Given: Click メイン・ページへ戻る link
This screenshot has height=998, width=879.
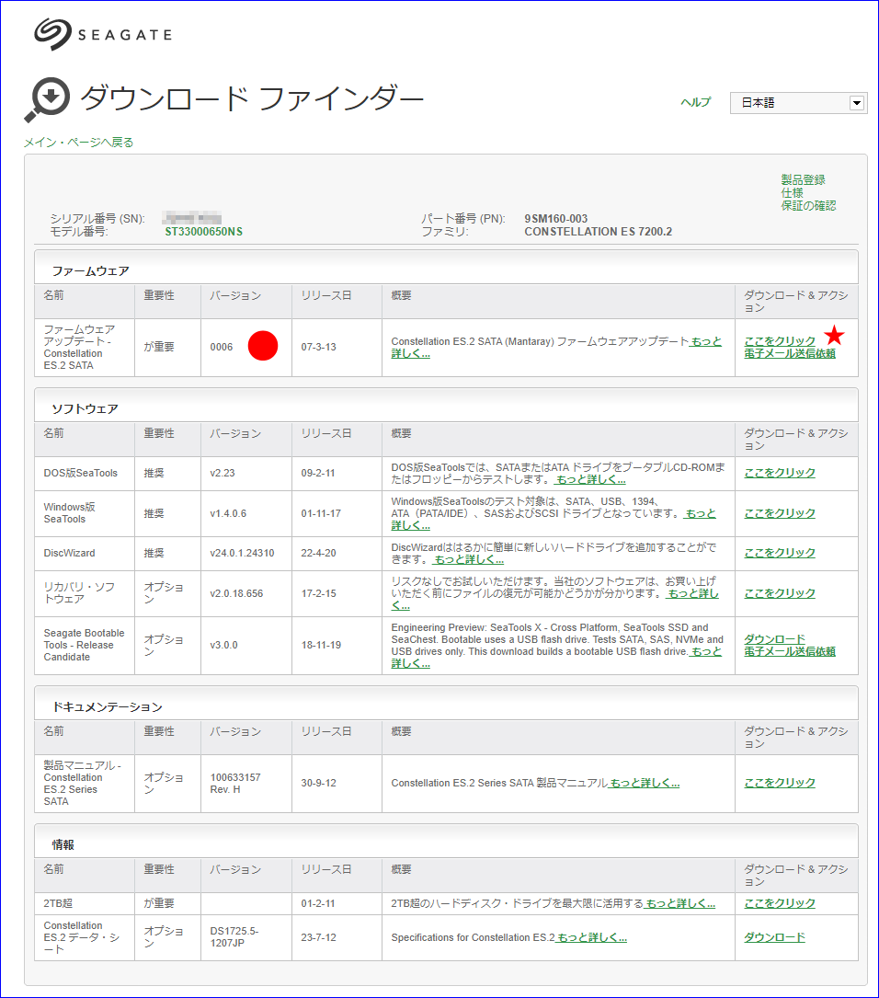Looking at the screenshot, I should pyautogui.click(x=79, y=142).
